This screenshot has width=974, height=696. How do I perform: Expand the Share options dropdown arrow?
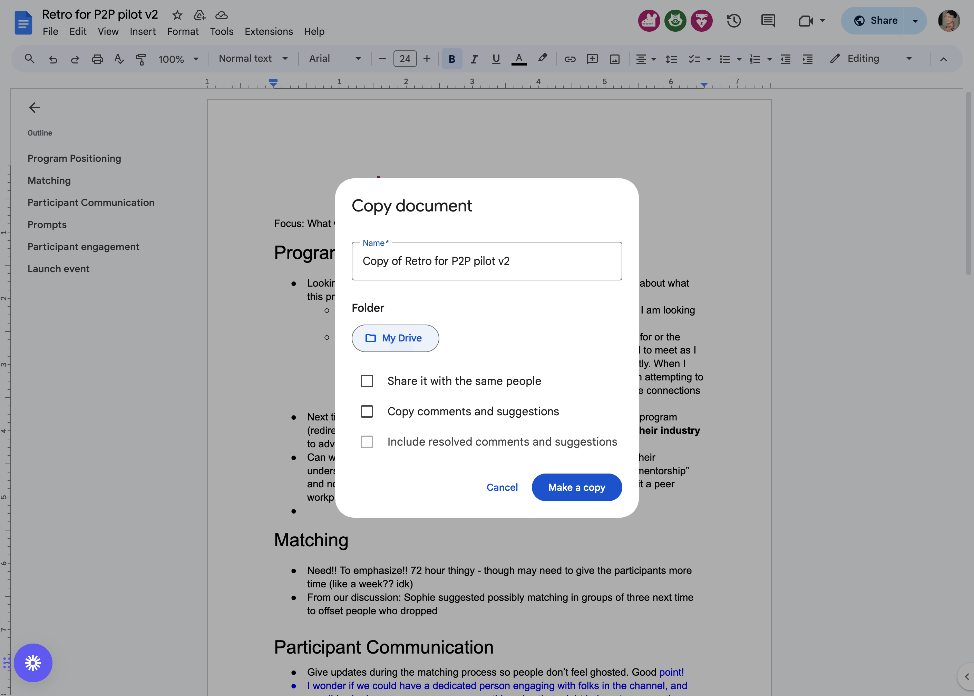pos(915,21)
